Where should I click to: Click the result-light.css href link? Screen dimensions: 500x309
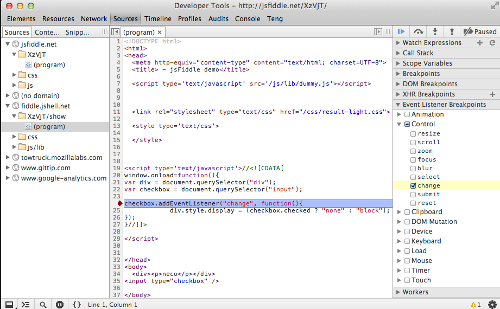tap(343, 112)
